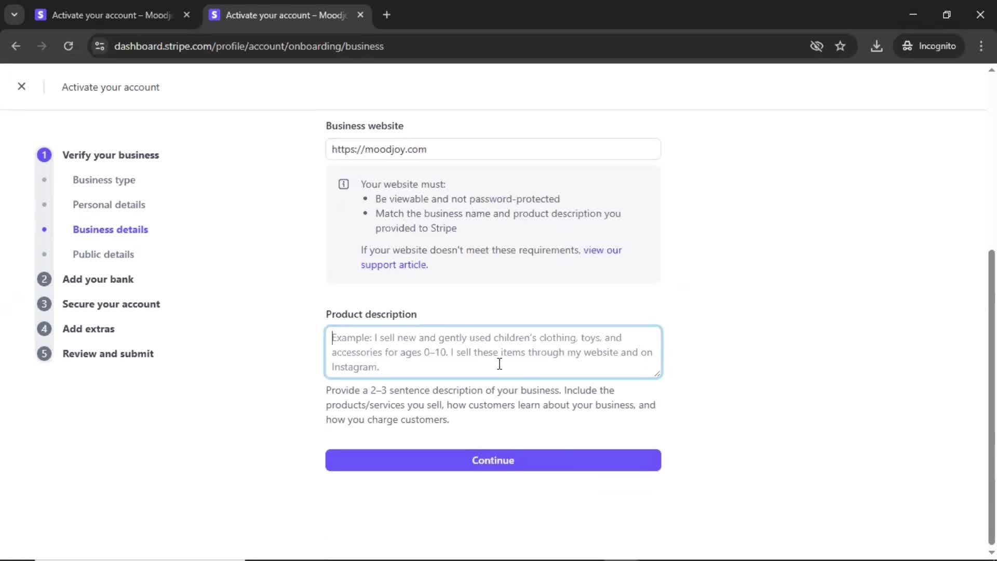
Task: Click the Incognito profile indicator
Action: [929, 46]
